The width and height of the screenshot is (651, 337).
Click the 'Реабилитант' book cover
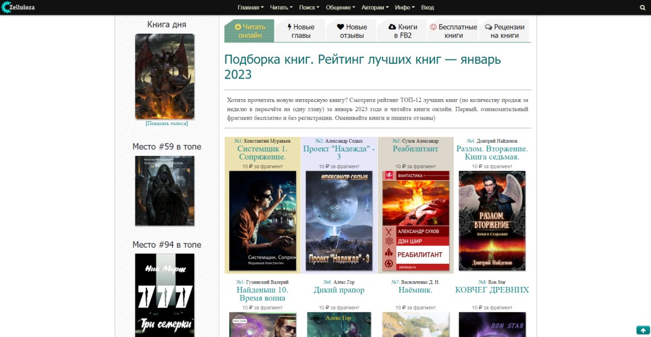pyautogui.click(x=416, y=221)
